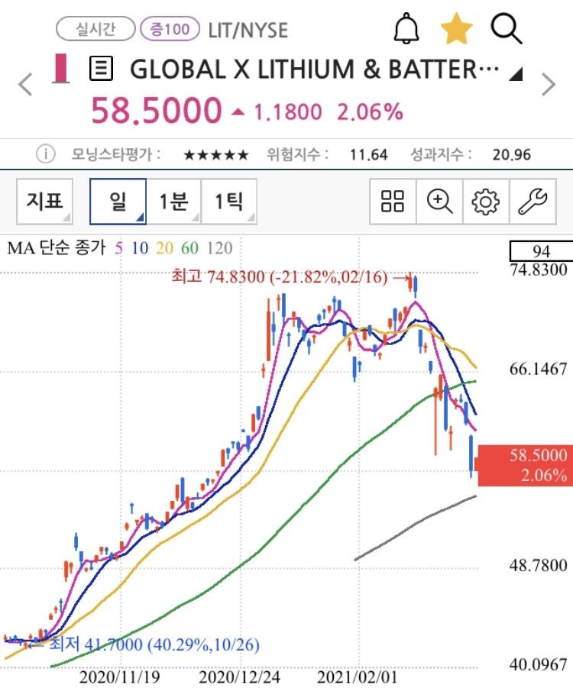Screen dimensions: 573x688
Task: Open the stock info document icon
Action: [x=101, y=69]
